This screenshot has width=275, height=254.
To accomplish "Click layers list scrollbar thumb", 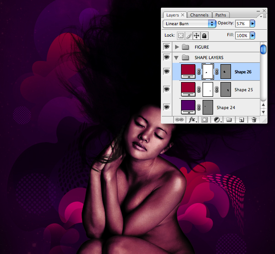I will 263,50.
